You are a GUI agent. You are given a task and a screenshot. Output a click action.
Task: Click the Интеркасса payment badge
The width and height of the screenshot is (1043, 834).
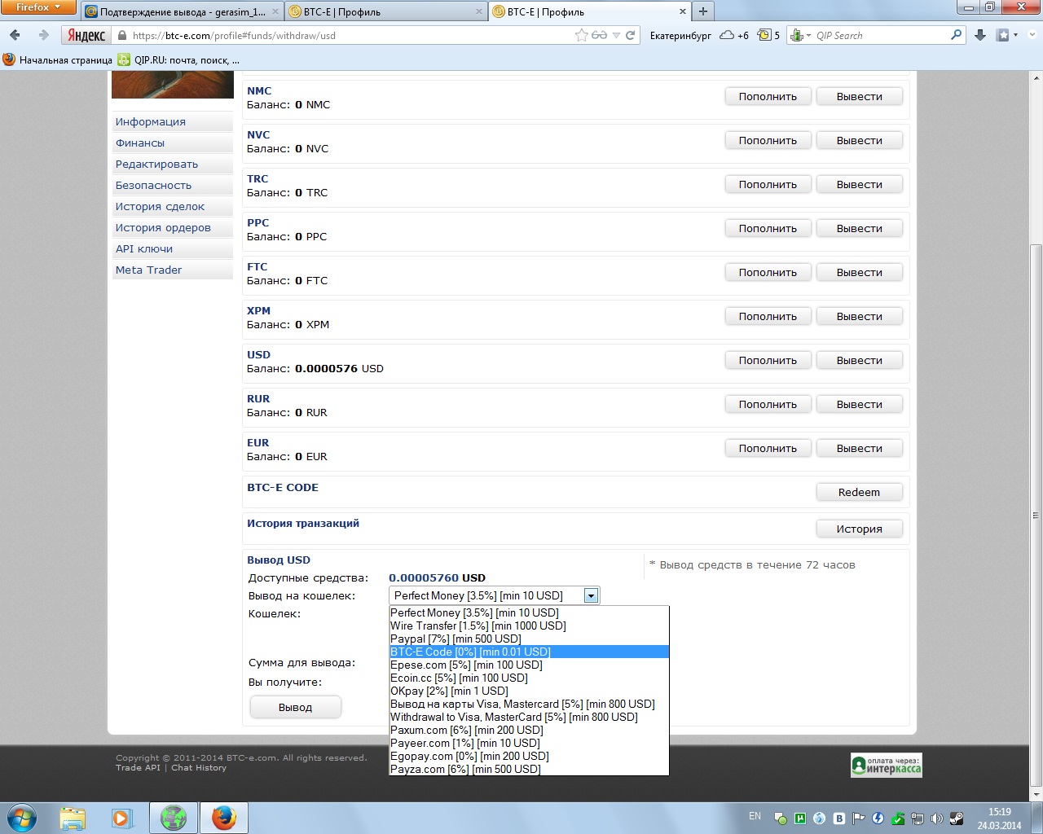887,765
